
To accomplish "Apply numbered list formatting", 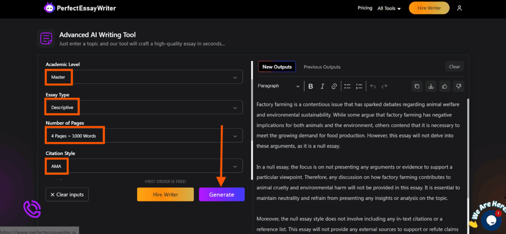I will click(359, 86).
